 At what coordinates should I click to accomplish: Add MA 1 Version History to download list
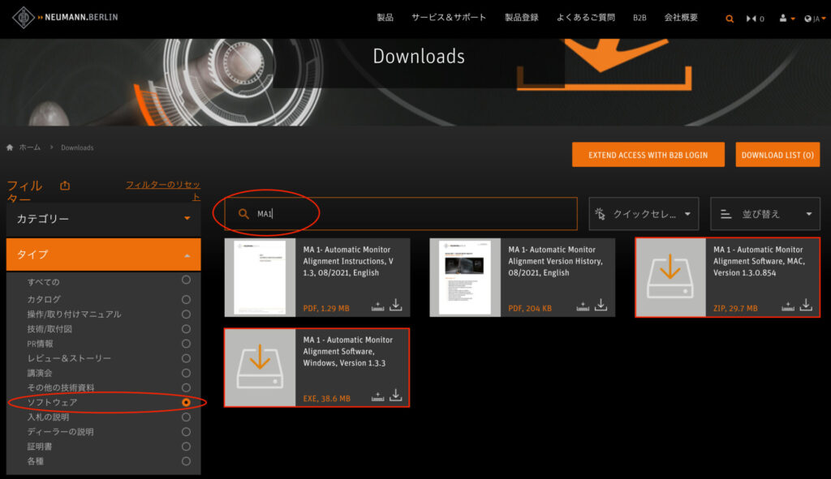(x=583, y=306)
